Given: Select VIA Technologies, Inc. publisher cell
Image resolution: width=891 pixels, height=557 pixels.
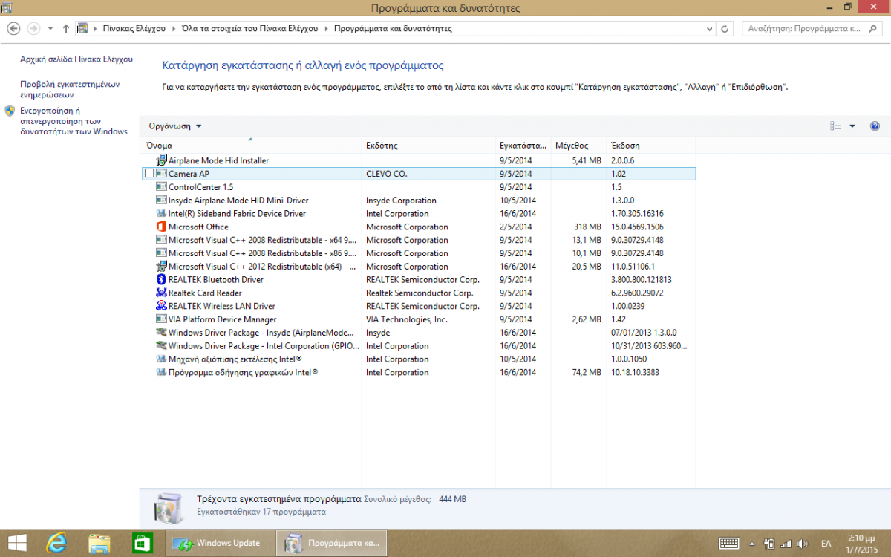Looking at the screenshot, I should point(407,319).
